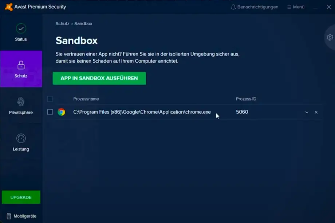Click the Mobilgeräte phone icon
The width and height of the screenshot is (335, 223).
pyautogui.click(x=9, y=216)
